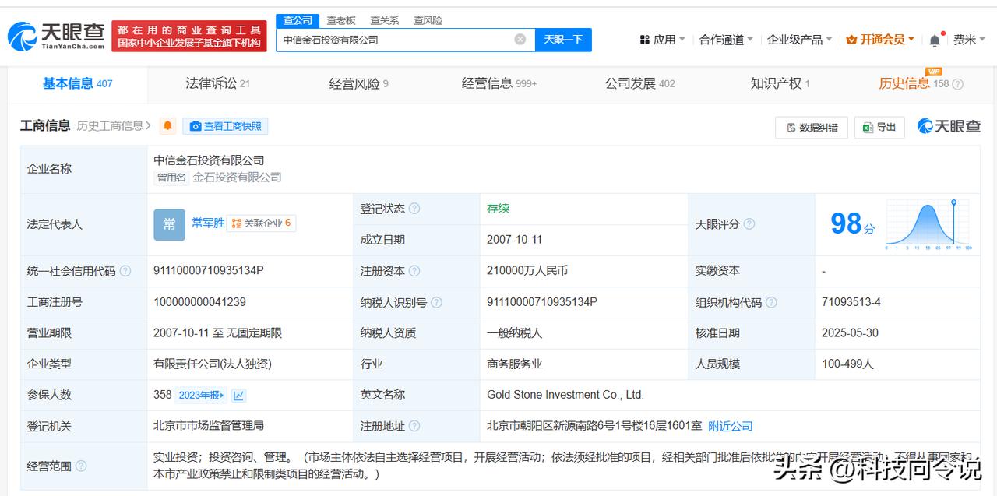This screenshot has width=997, height=496.
Task: Switch to the 知识产权 tab
Action: click(780, 83)
